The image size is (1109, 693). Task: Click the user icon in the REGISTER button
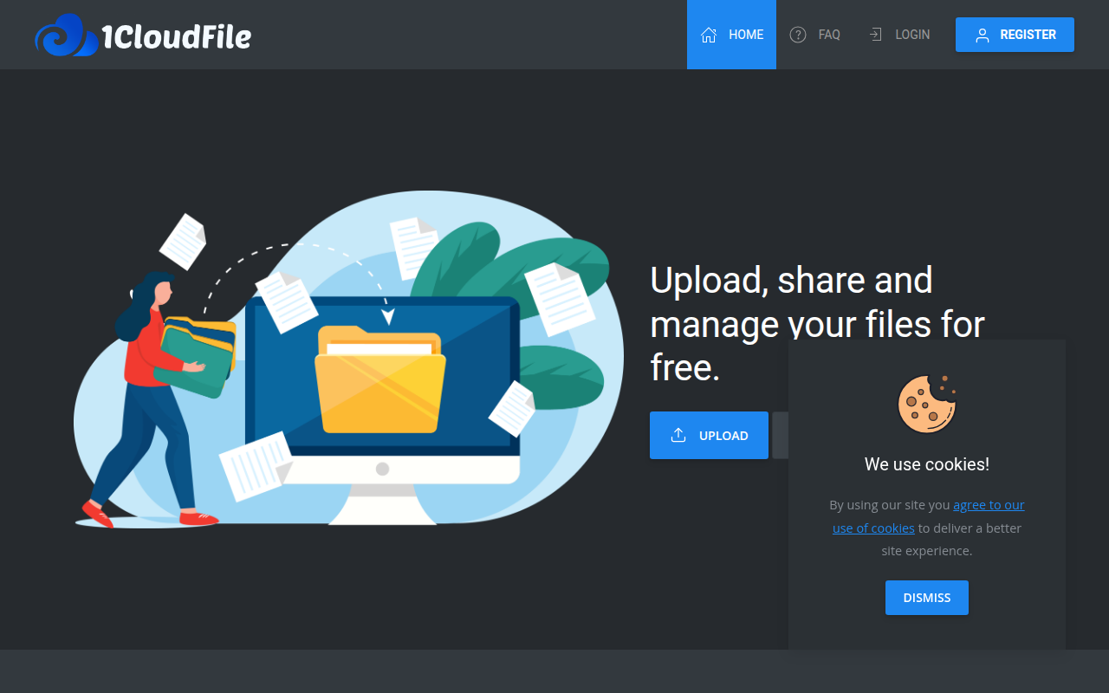click(983, 35)
